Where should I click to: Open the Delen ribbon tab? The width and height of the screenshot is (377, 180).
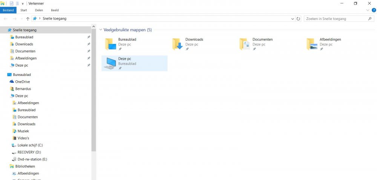(x=39, y=10)
